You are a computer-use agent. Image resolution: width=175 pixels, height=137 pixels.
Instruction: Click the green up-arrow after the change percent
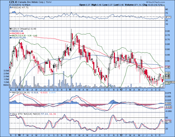164,5
